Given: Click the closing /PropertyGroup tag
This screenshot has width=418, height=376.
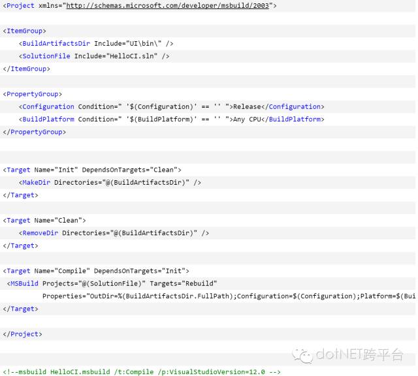Looking at the screenshot, I should pyautogui.click(x=35, y=132).
